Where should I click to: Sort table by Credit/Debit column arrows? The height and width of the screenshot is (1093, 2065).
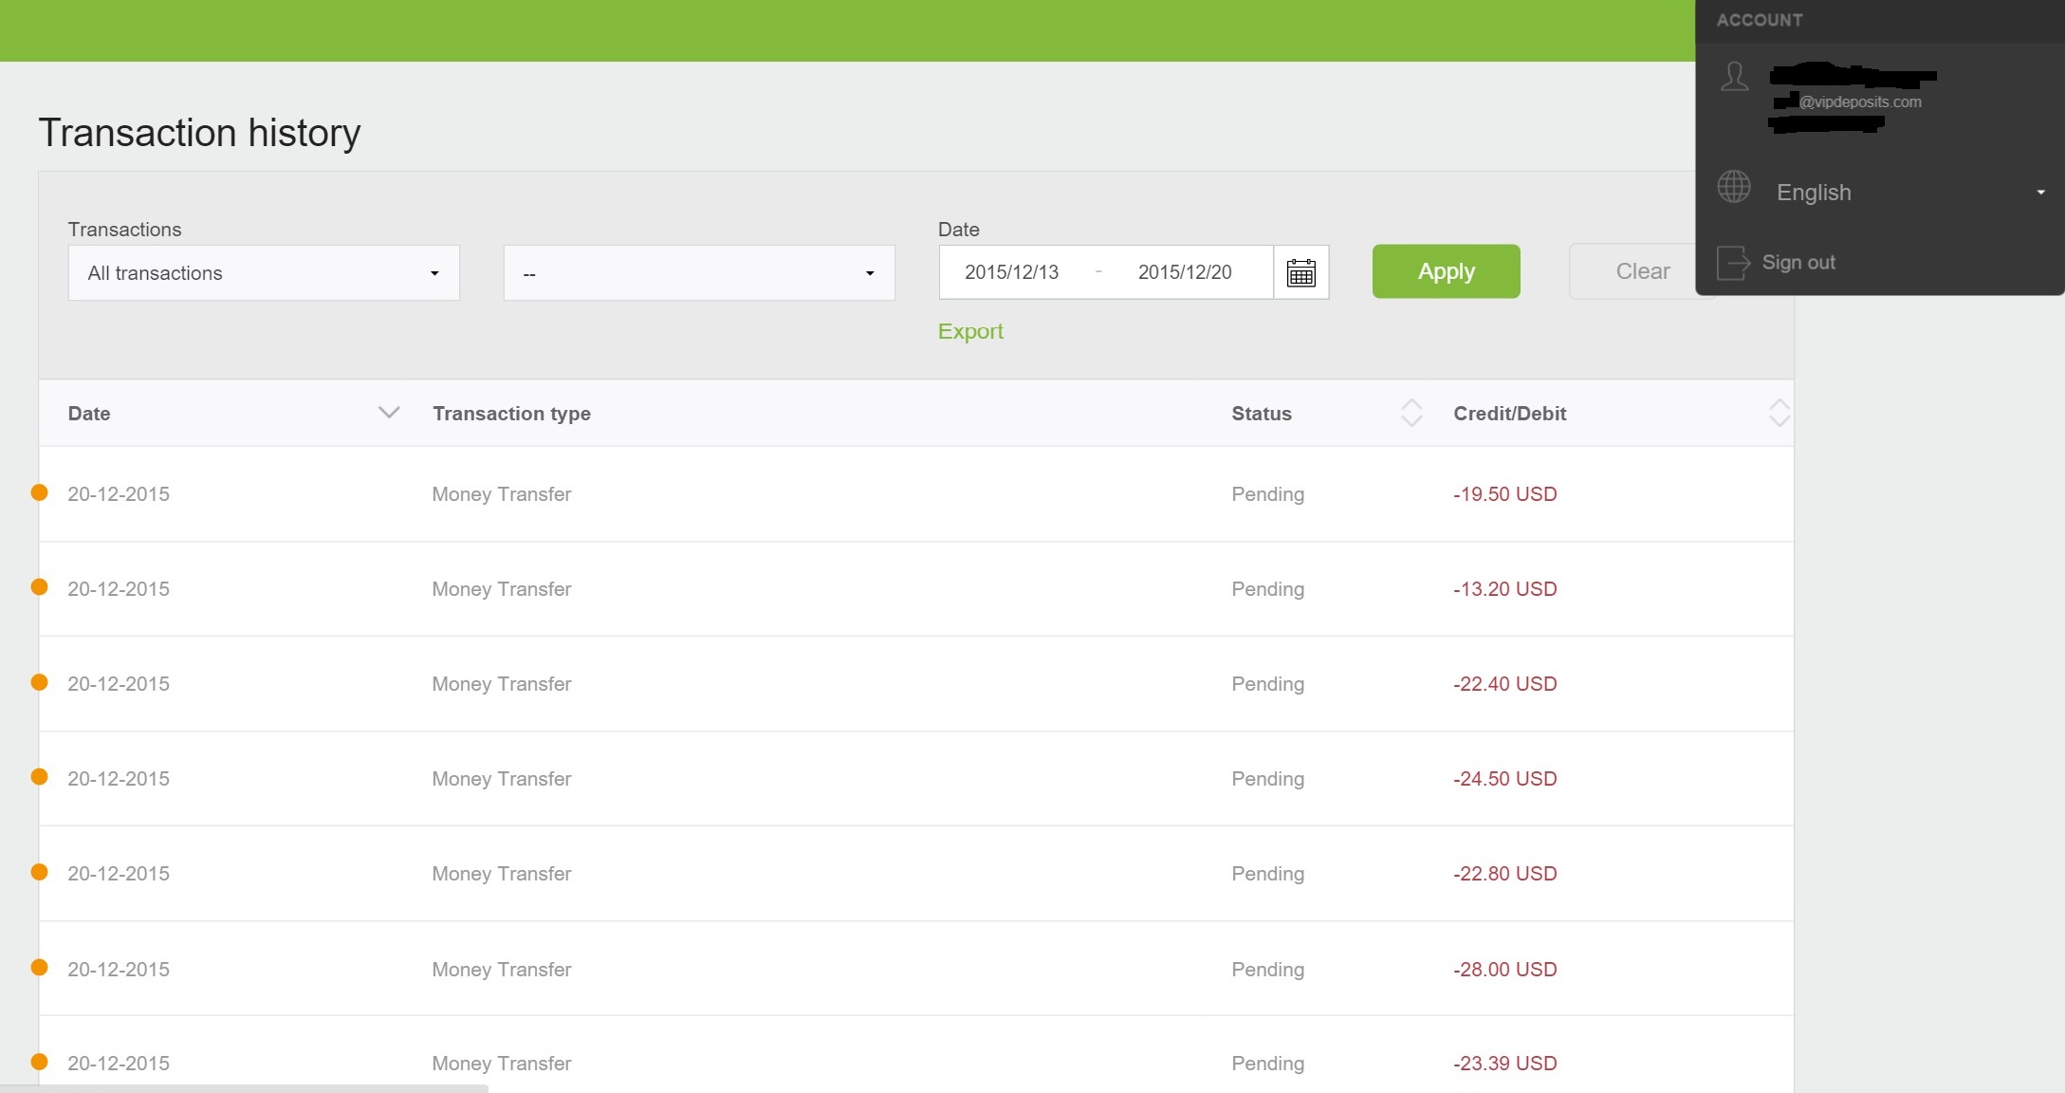point(1779,413)
